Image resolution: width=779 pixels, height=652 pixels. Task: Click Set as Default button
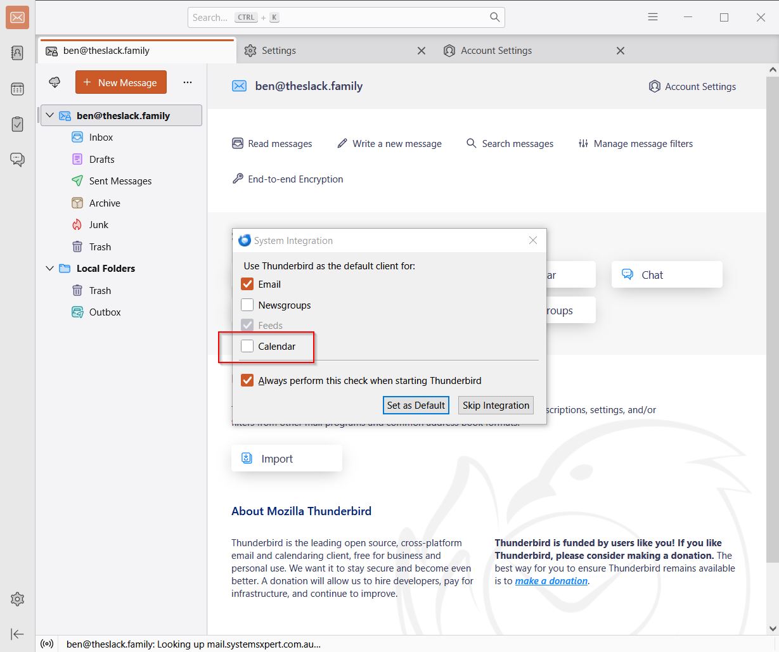click(416, 406)
